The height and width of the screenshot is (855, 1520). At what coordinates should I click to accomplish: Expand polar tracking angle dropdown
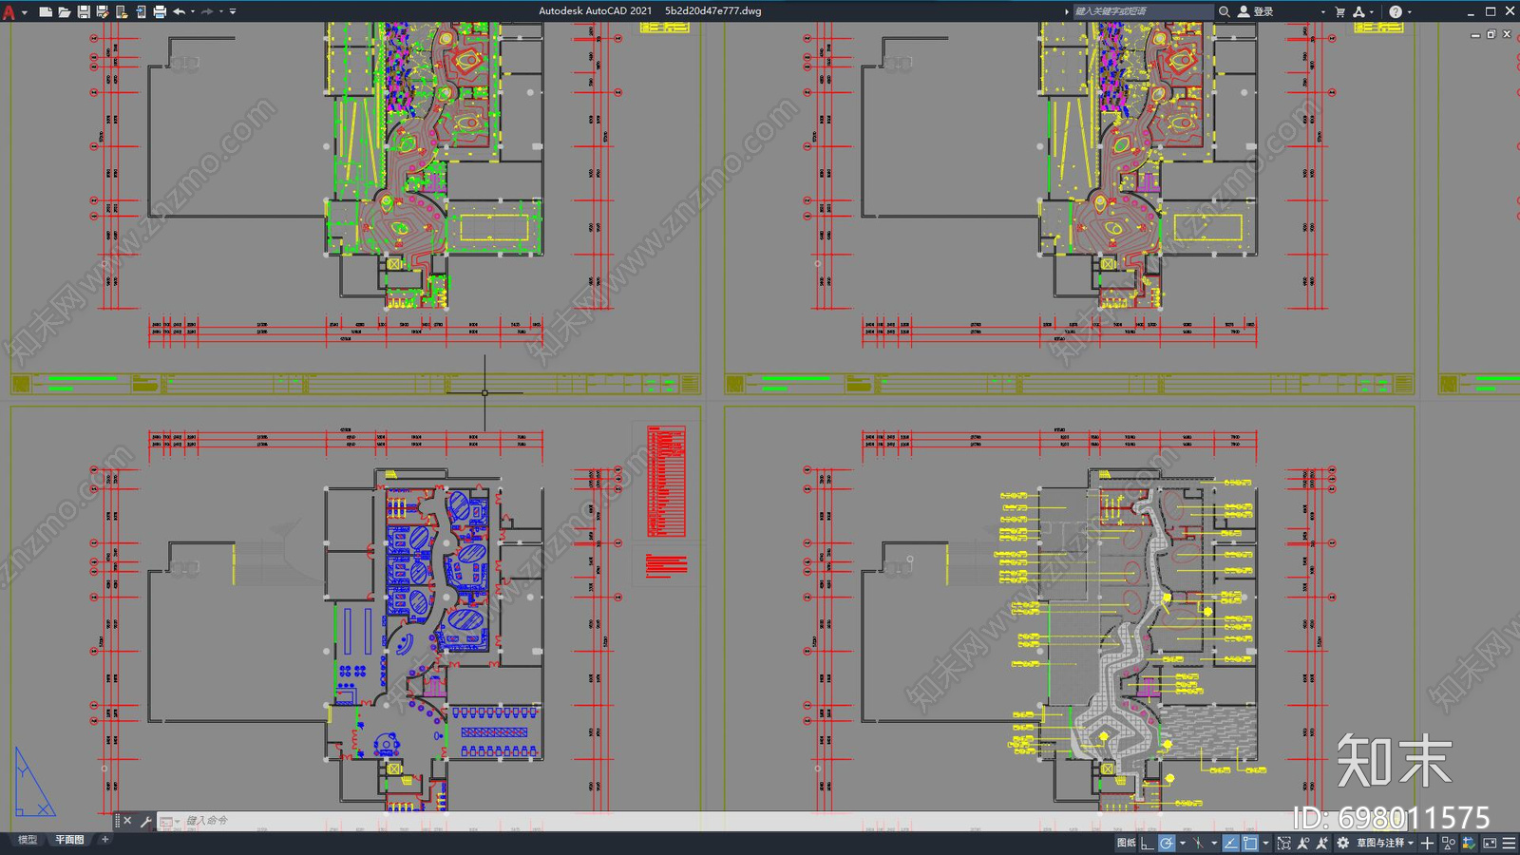[1183, 843]
